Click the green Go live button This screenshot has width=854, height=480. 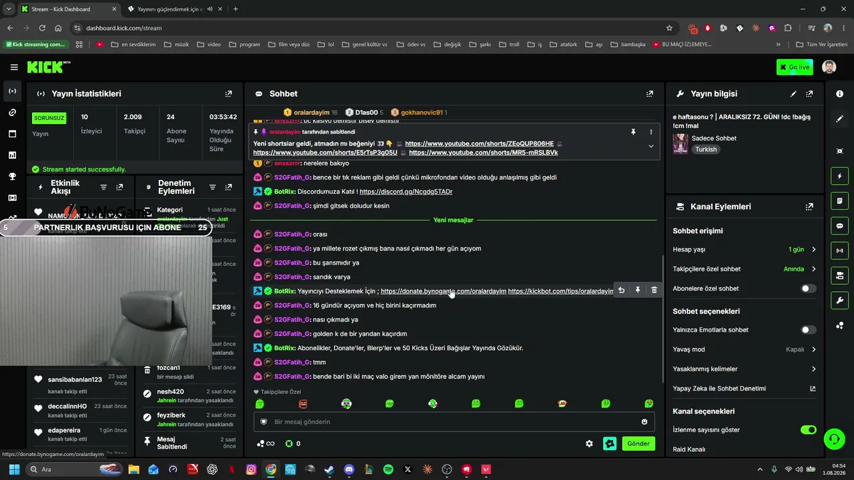[x=795, y=67]
